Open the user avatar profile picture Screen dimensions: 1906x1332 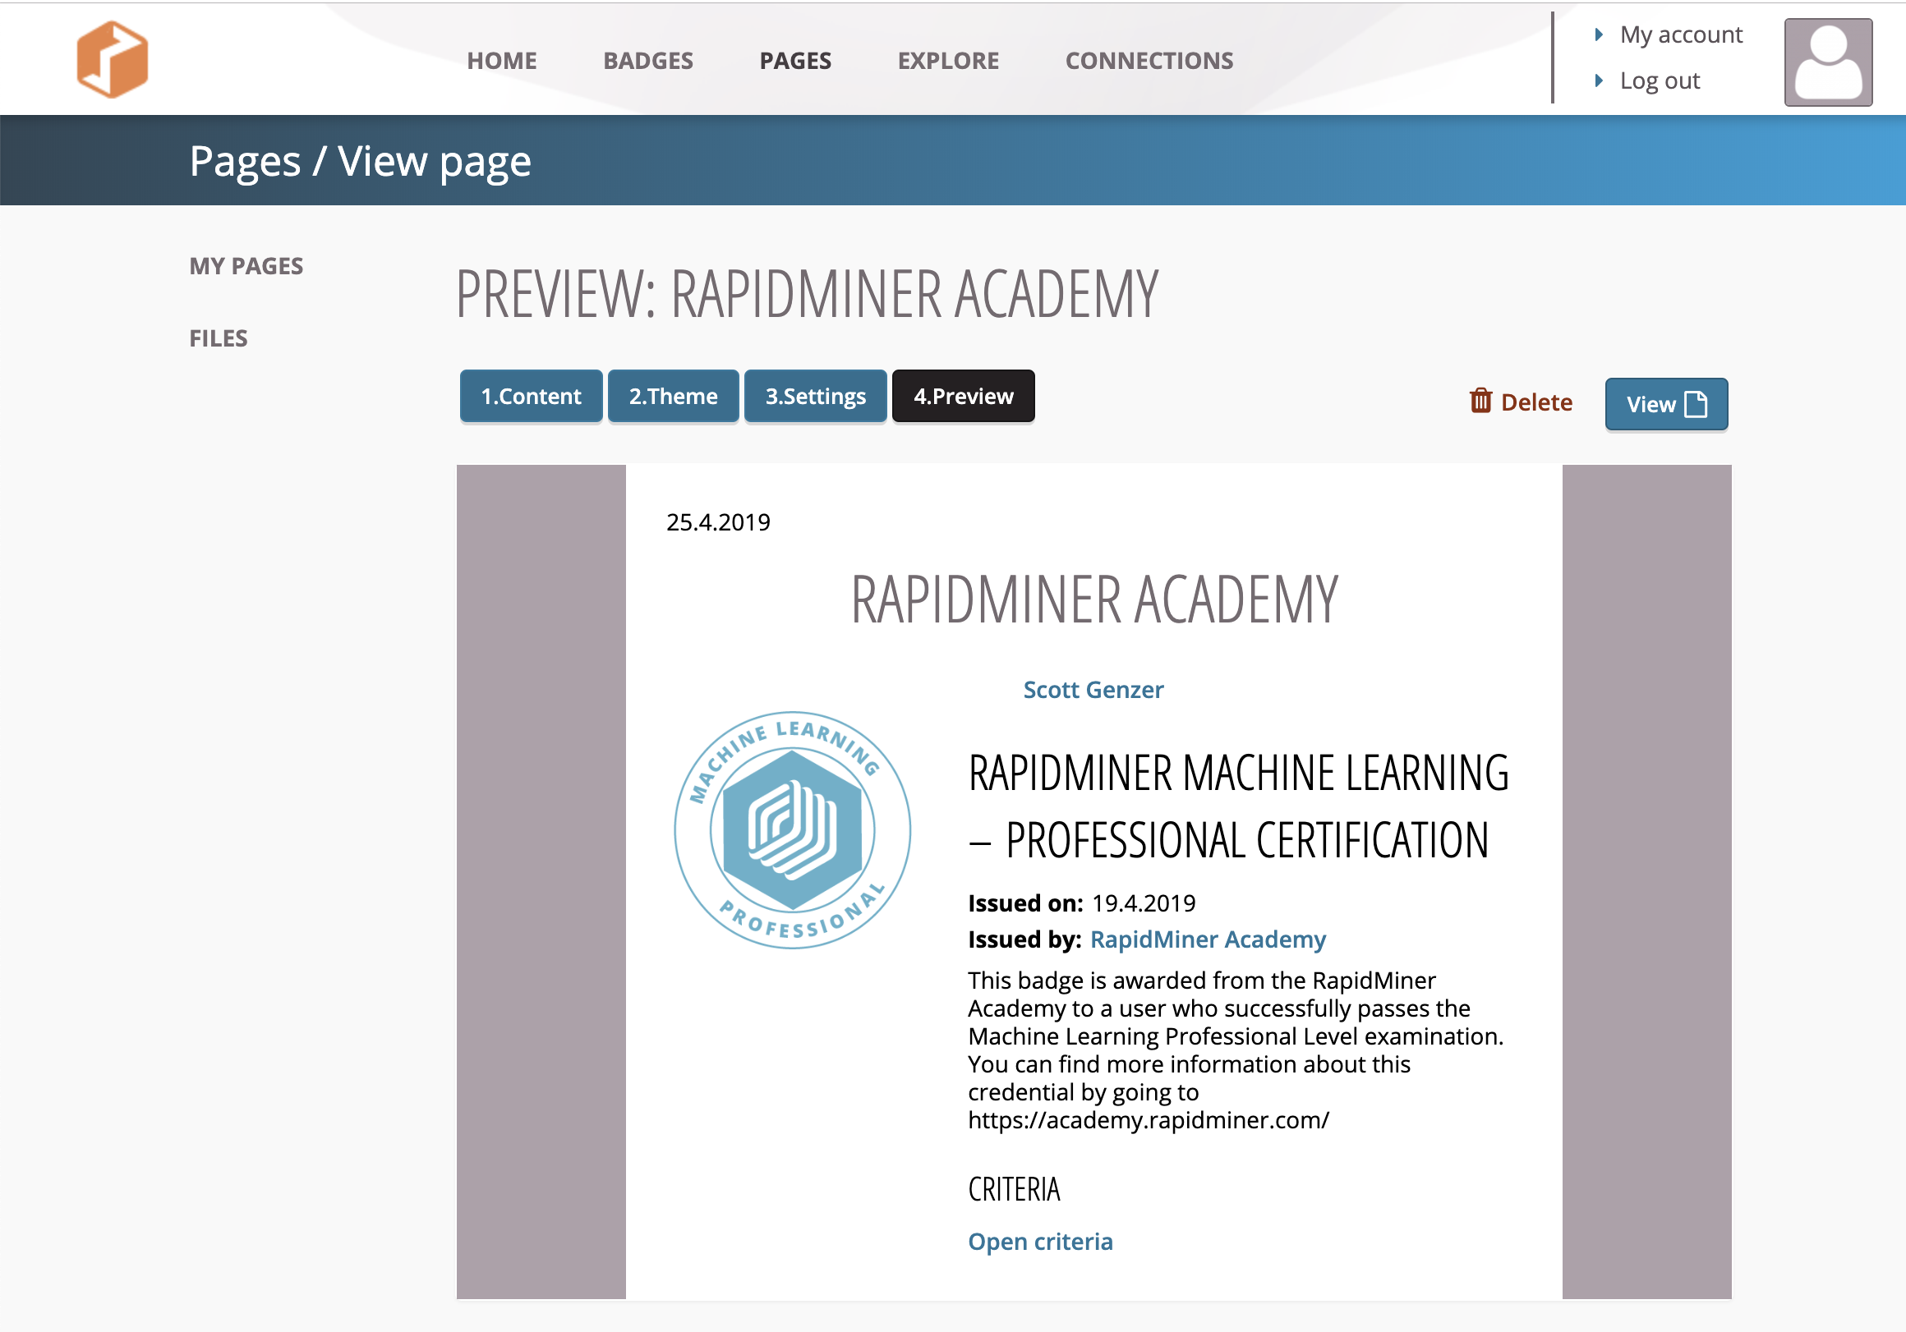pos(1828,62)
